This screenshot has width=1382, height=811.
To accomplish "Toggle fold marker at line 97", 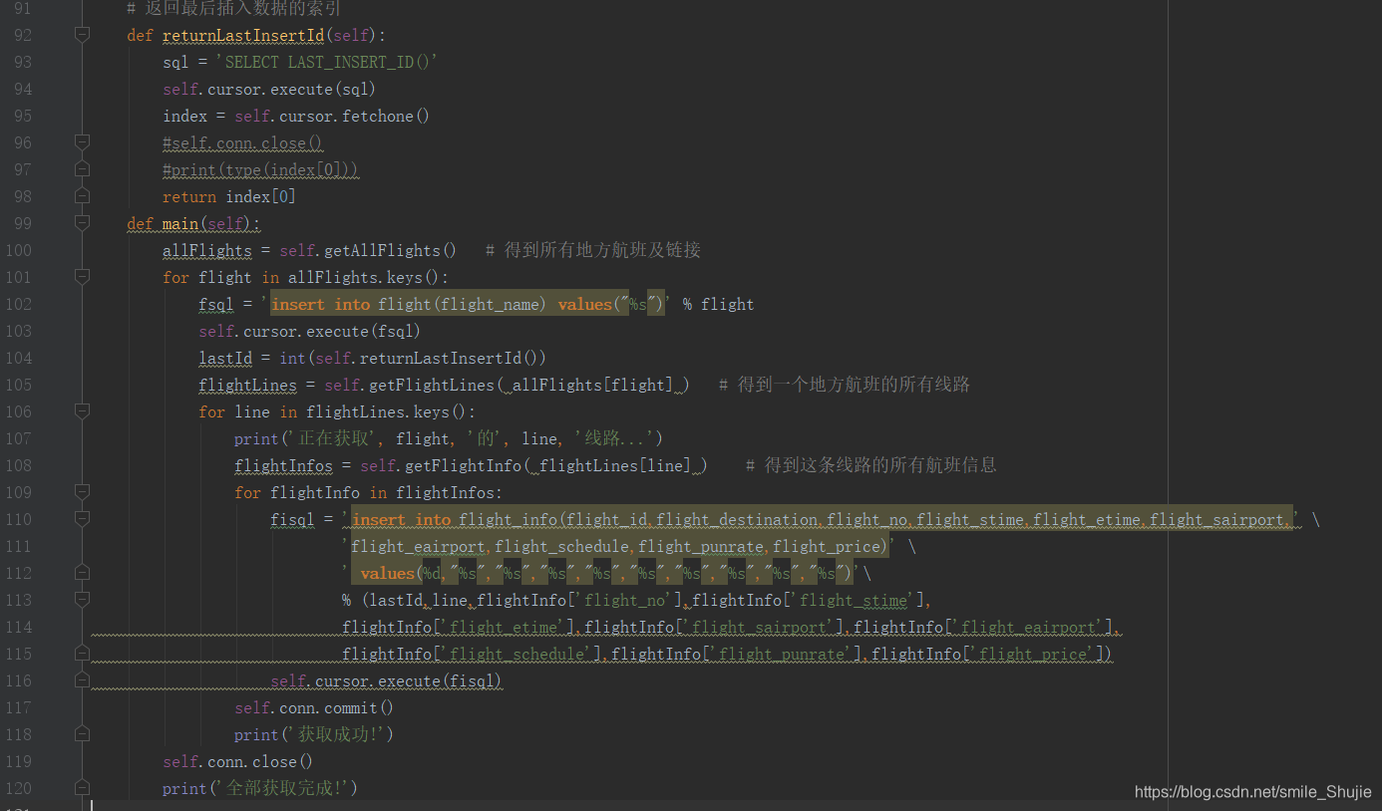I will tap(82, 169).
